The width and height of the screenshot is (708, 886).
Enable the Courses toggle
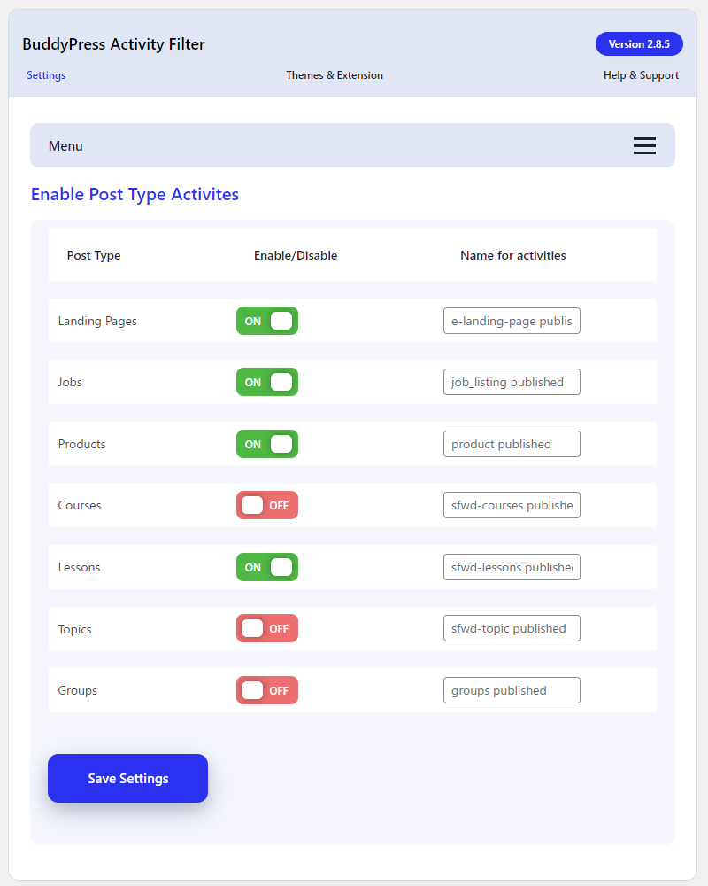pos(267,505)
